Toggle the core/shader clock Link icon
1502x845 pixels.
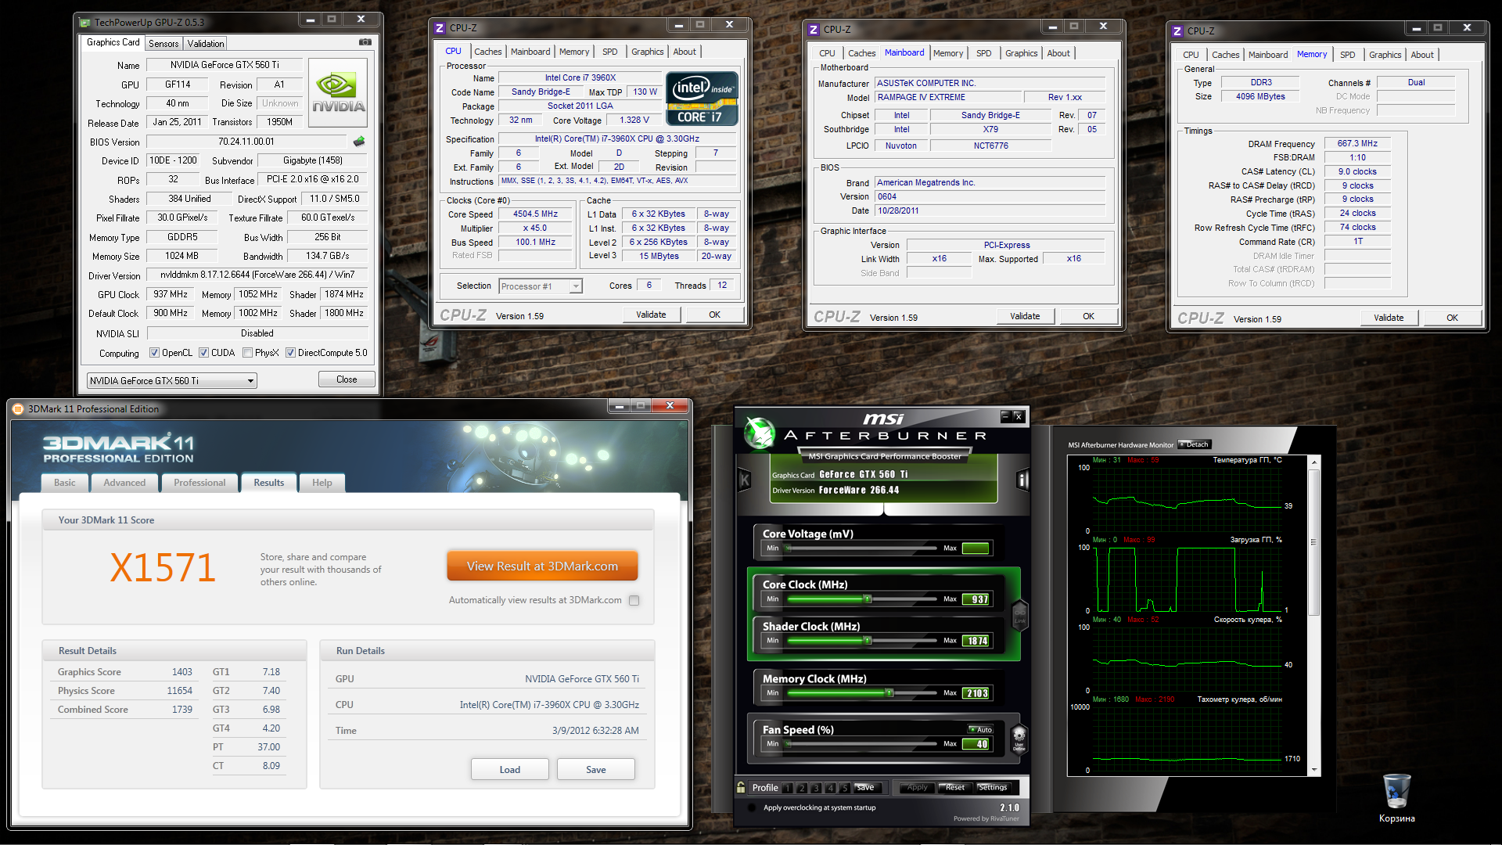coord(1019,614)
